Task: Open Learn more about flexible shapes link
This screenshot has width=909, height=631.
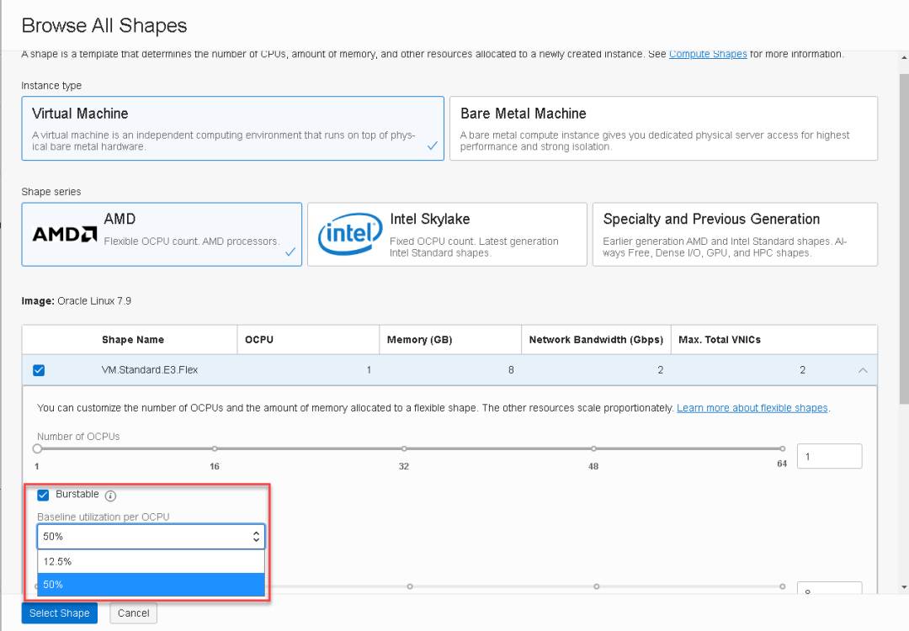Action: (x=752, y=408)
